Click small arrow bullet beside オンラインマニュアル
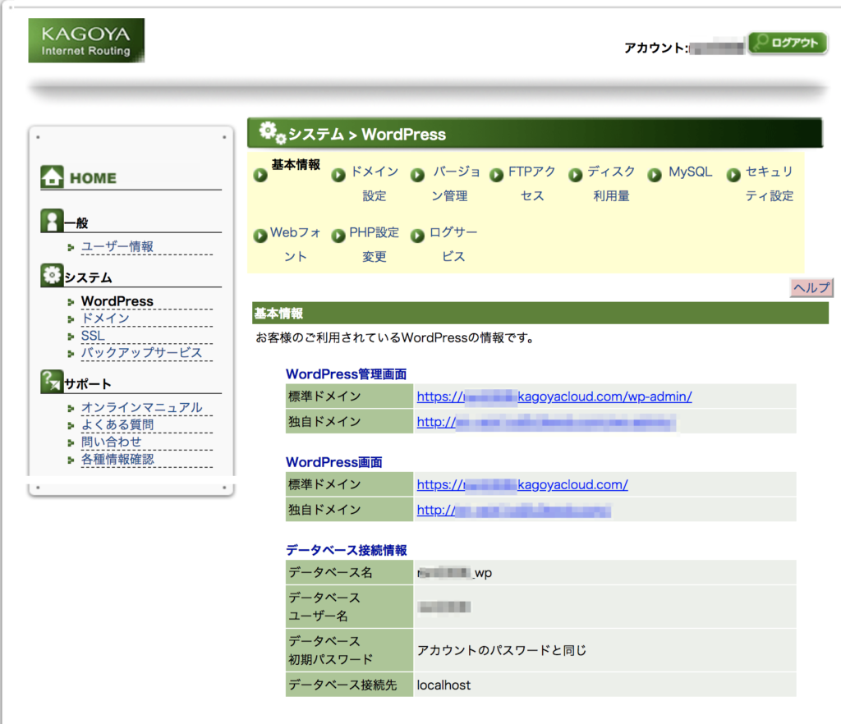Image resolution: width=841 pixels, height=724 pixels. tap(71, 408)
